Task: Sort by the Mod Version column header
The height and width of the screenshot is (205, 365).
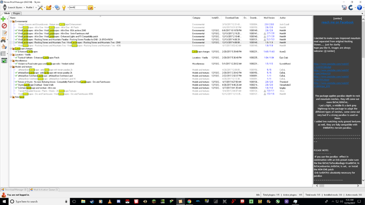Action: [269, 18]
